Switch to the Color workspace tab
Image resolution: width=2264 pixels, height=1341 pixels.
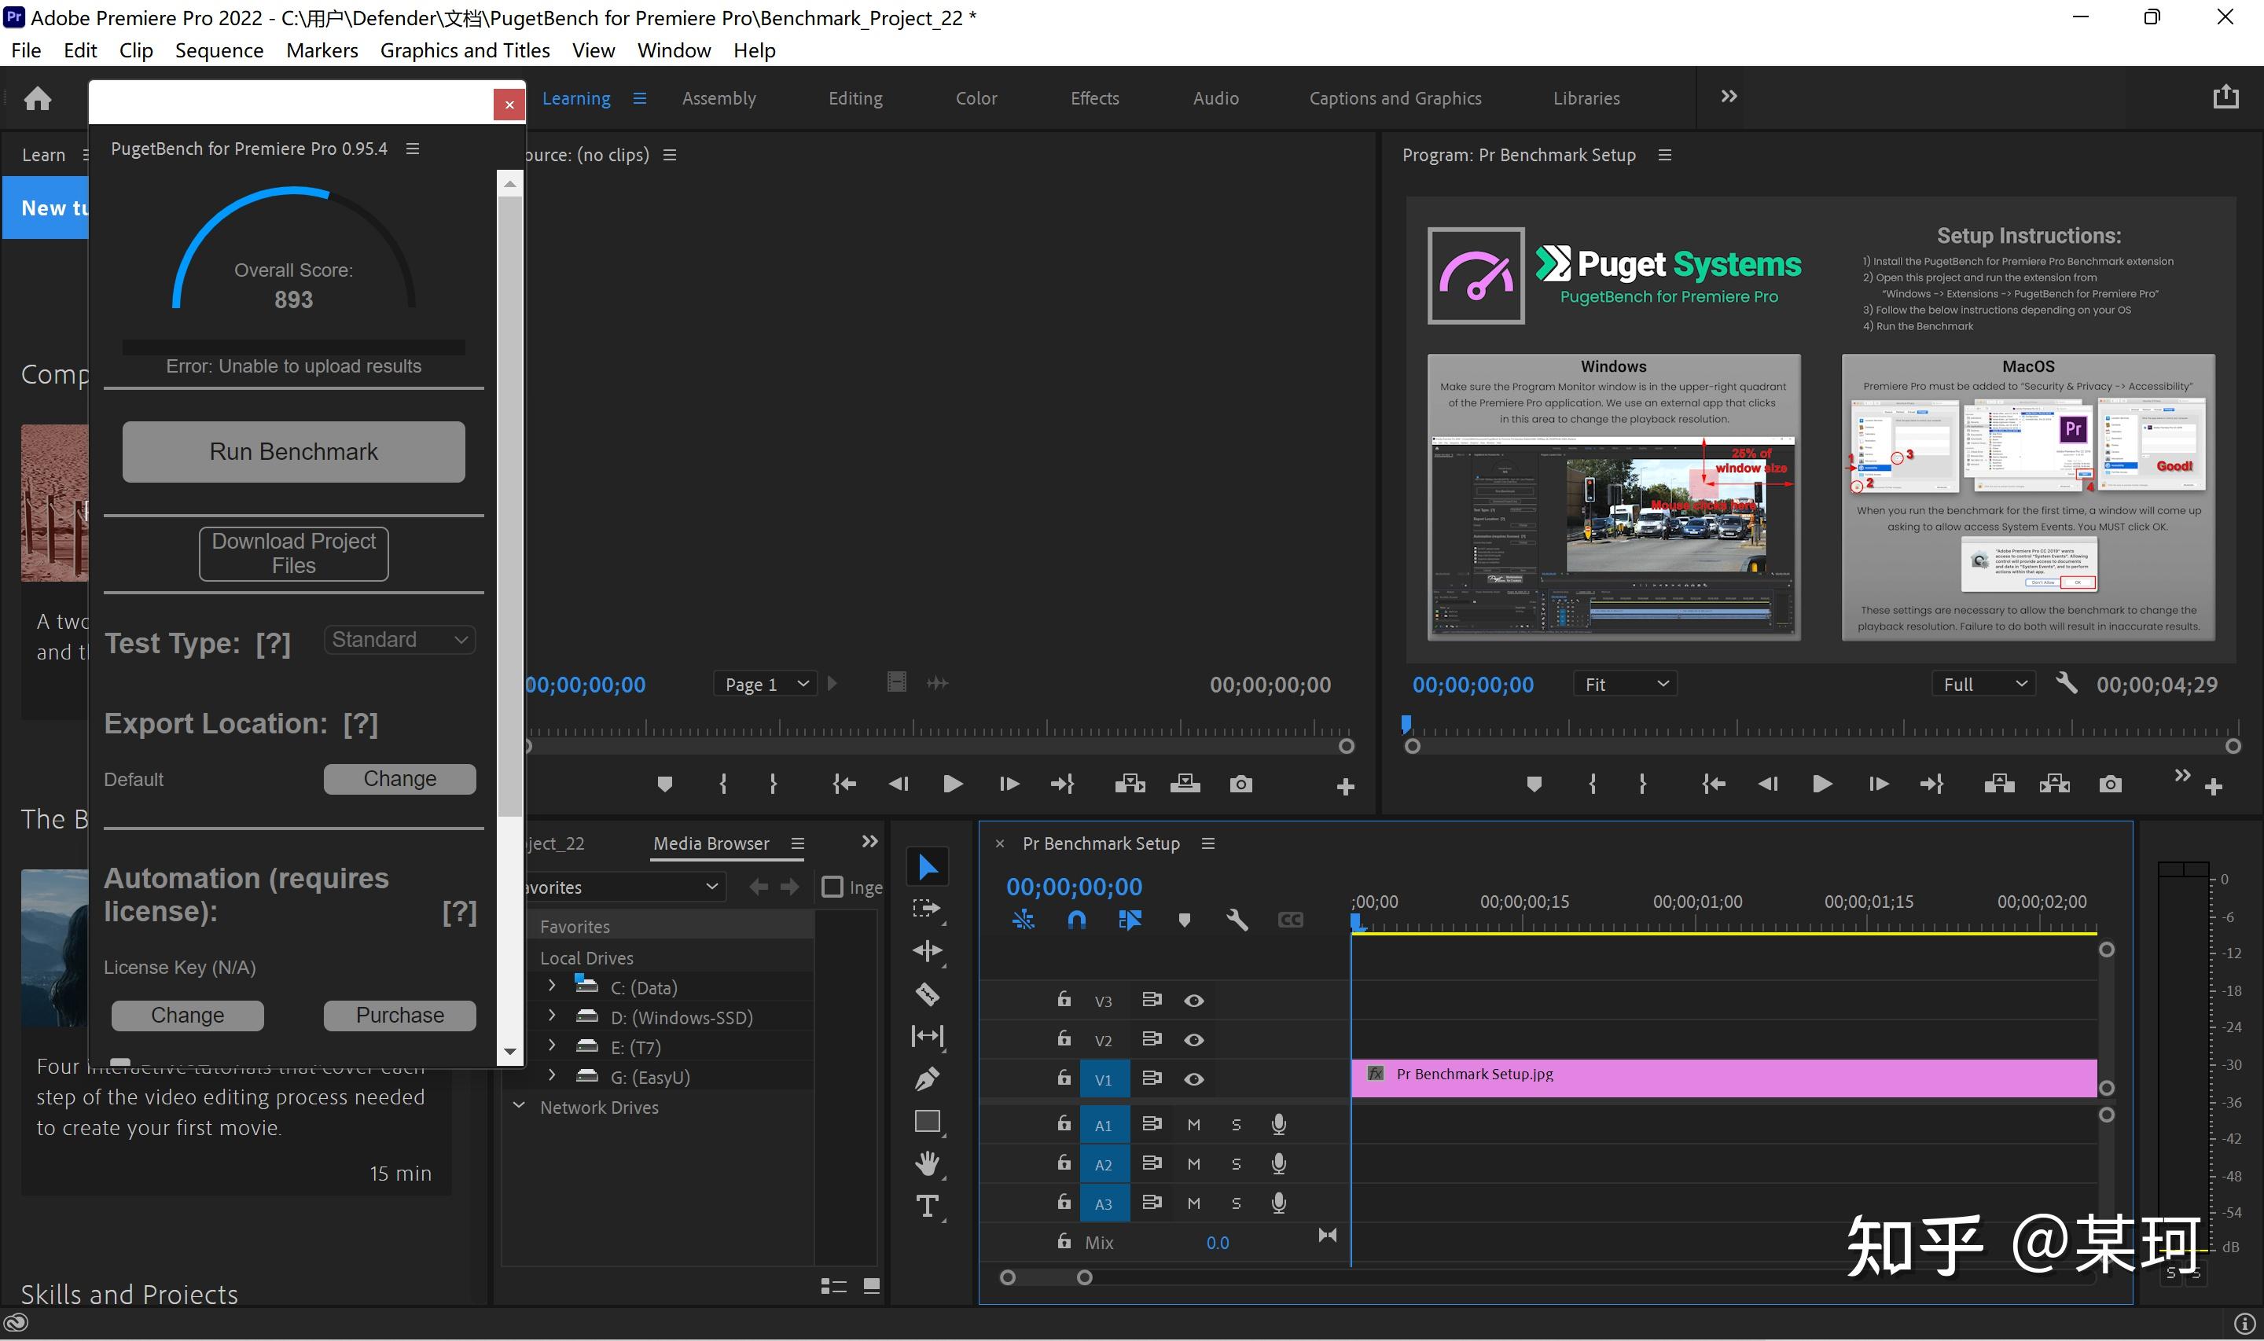pyautogui.click(x=976, y=97)
